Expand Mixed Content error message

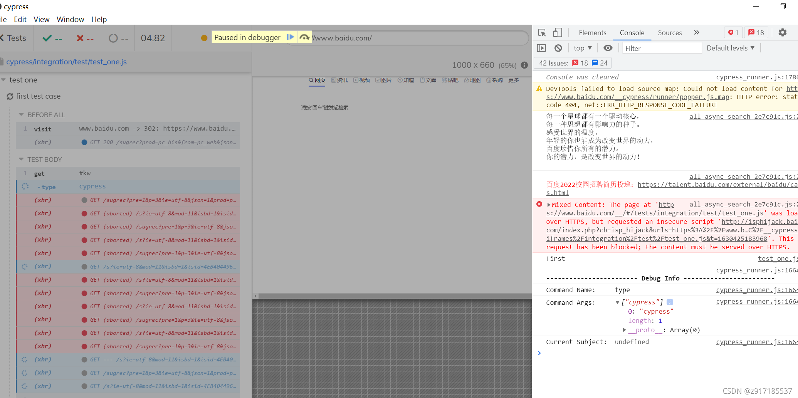click(549, 205)
